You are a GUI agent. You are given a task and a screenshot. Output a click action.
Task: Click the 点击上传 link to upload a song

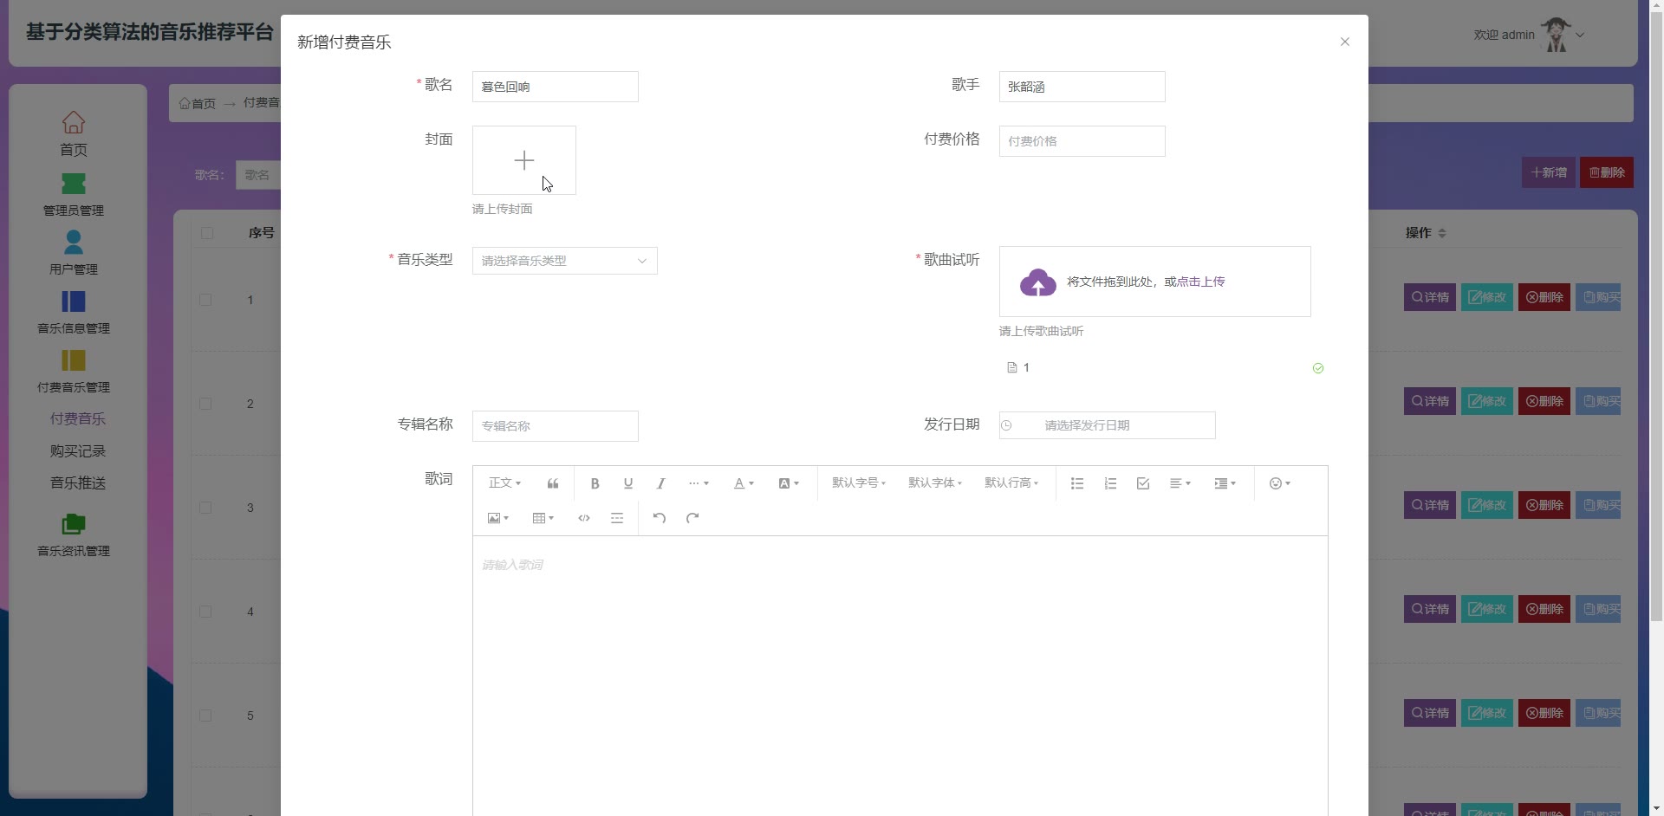tap(1200, 282)
